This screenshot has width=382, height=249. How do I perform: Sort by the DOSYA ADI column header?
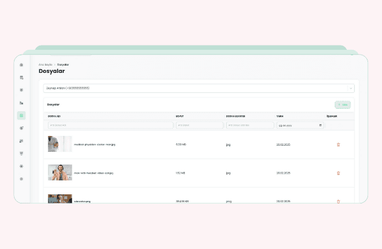[55, 115]
